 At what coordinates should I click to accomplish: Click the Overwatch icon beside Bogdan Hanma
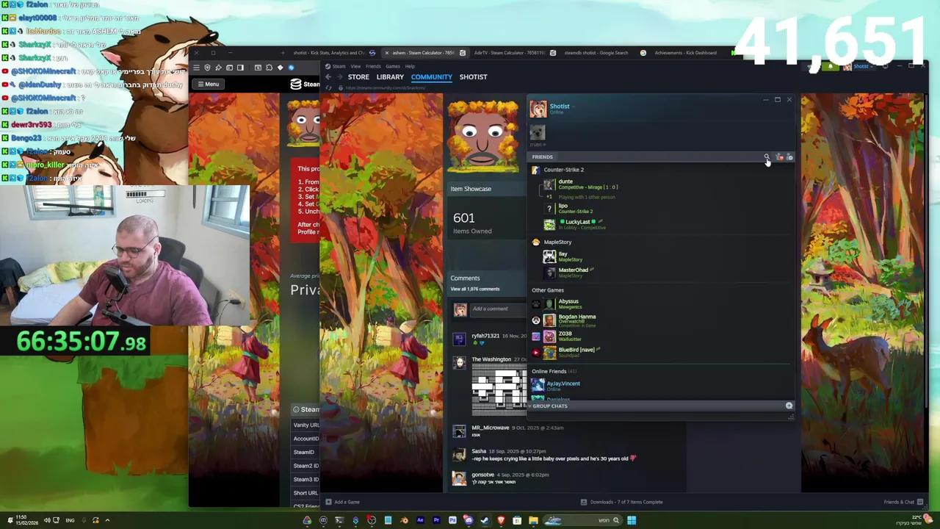(x=535, y=320)
